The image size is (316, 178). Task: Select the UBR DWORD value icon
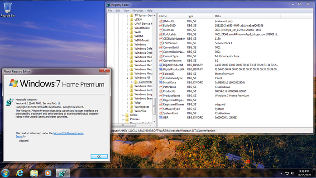161,118
